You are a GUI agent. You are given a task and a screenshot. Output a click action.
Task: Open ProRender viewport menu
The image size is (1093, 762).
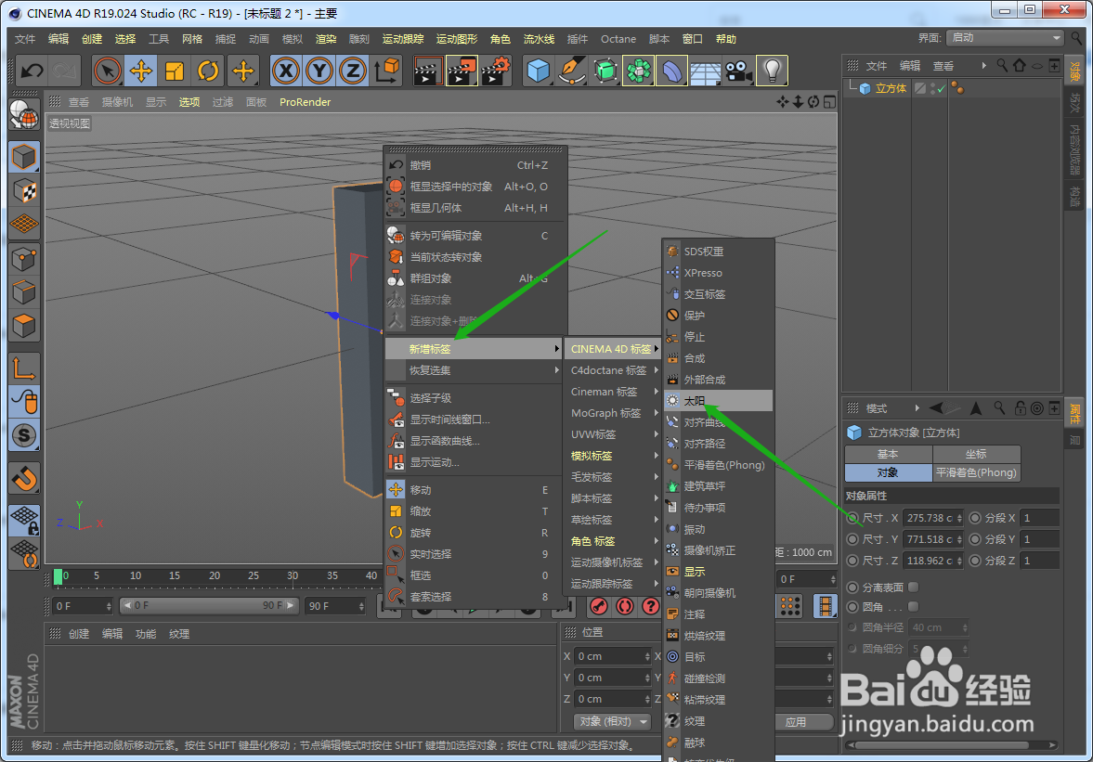305,102
